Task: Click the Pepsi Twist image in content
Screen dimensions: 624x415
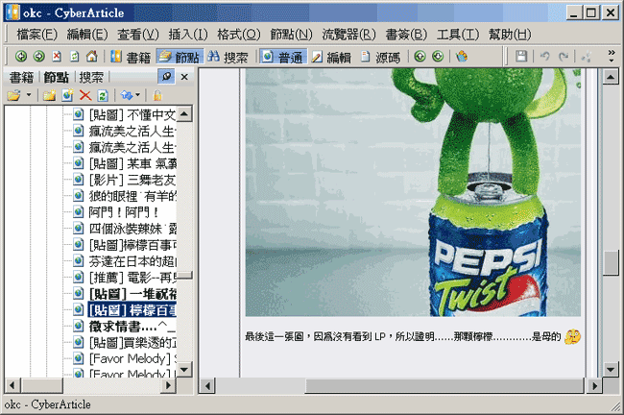Action: coord(413,192)
